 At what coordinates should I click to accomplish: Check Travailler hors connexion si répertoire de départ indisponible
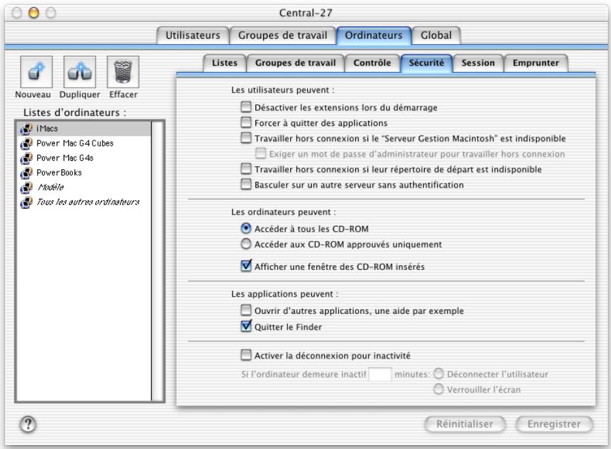click(x=246, y=169)
